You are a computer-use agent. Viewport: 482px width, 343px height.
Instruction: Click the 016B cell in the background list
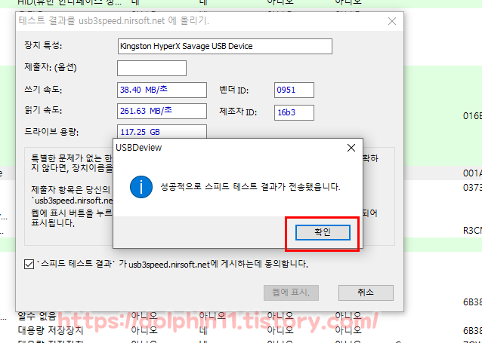472,115
